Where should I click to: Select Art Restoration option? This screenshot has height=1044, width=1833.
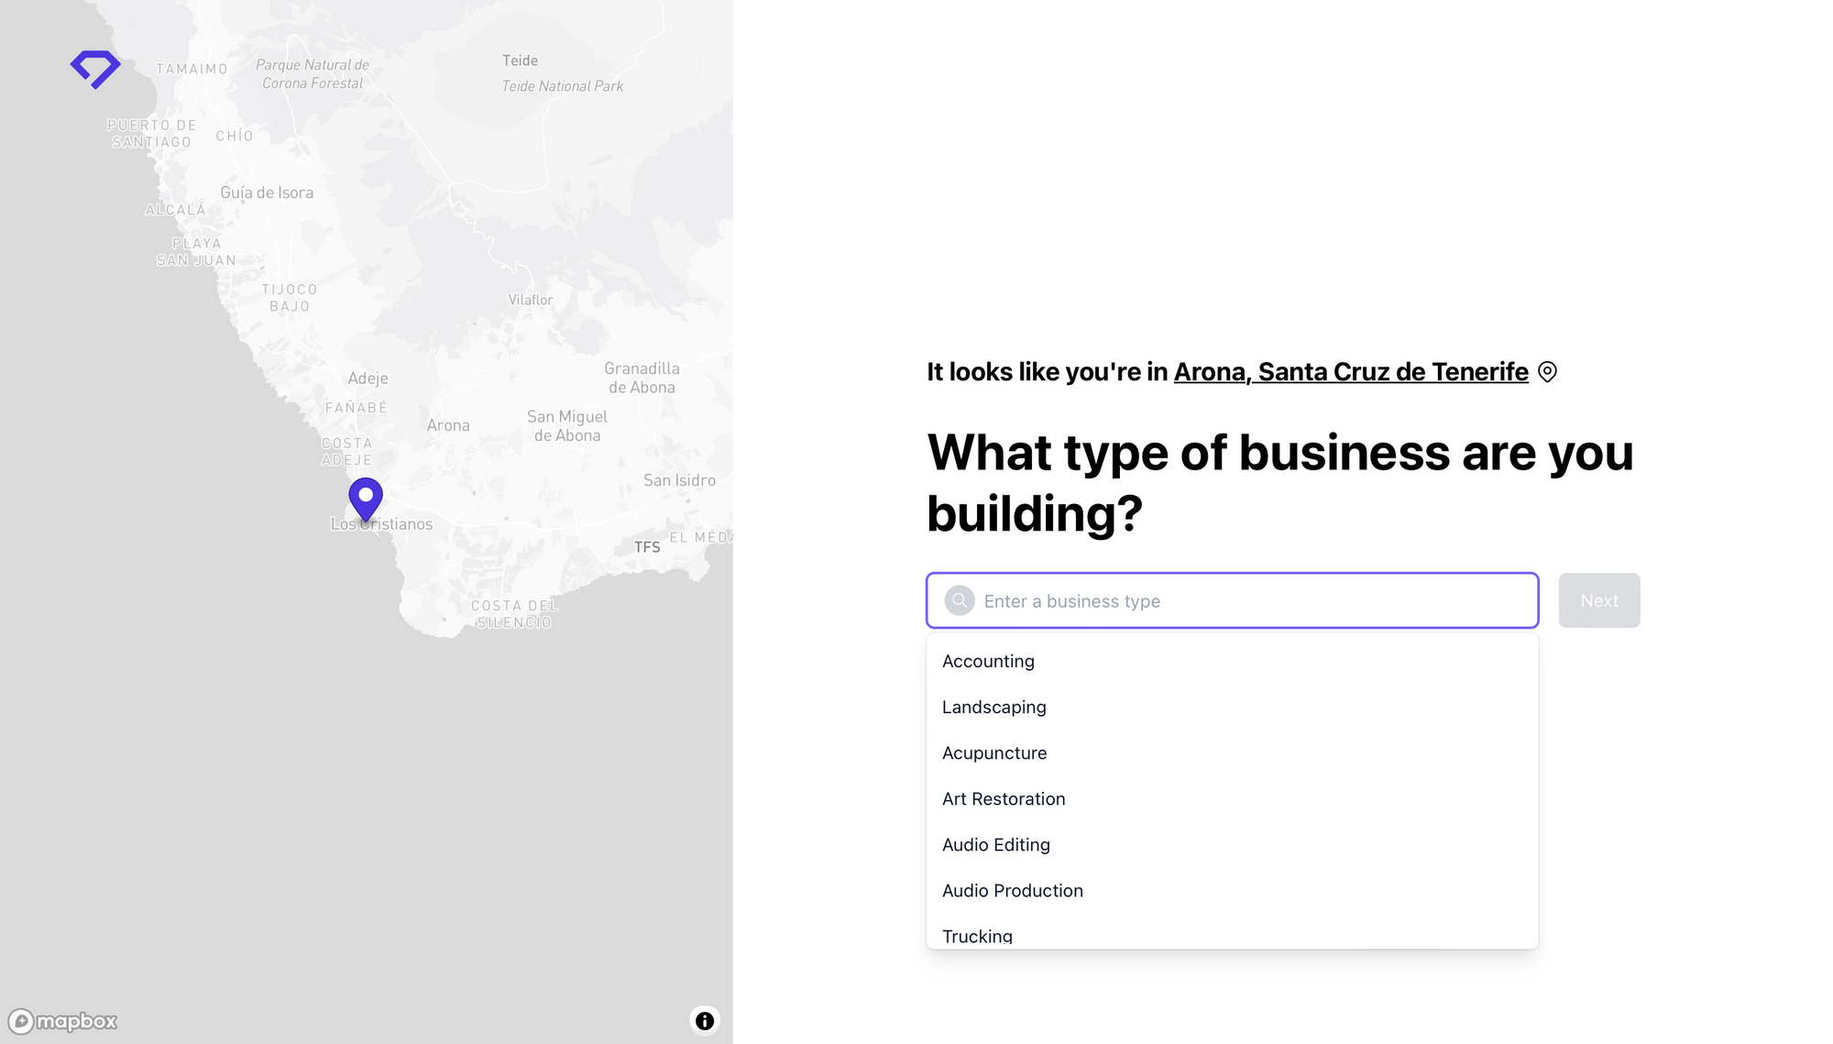coord(1003,798)
